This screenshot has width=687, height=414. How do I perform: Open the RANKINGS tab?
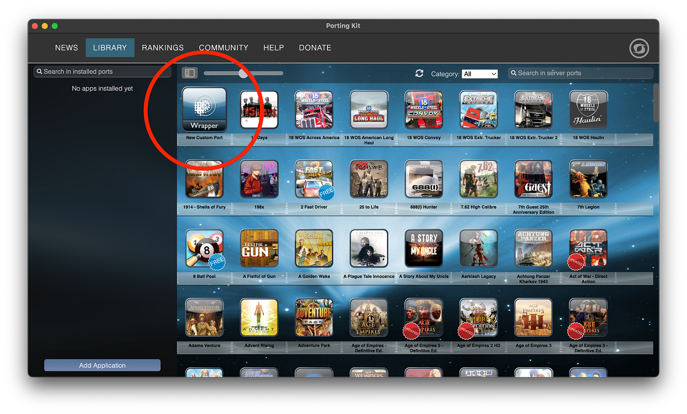point(163,48)
